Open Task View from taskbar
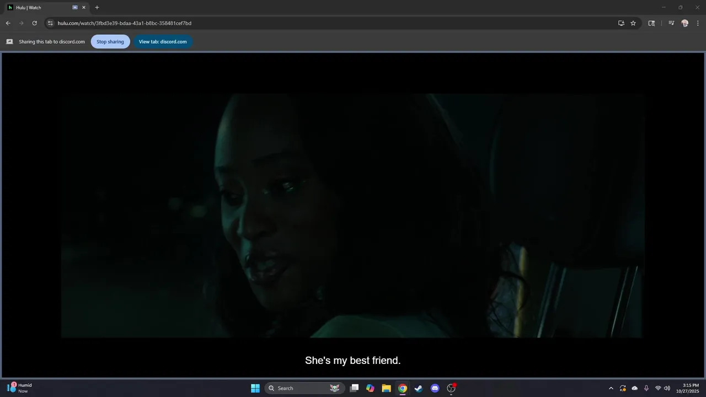 tap(354, 388)
